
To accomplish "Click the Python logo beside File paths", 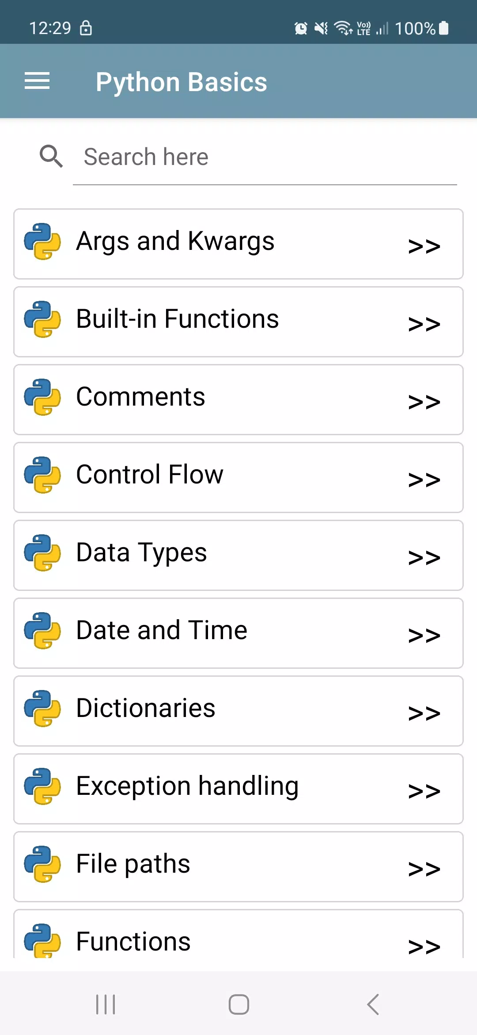I will pos(42,864).
